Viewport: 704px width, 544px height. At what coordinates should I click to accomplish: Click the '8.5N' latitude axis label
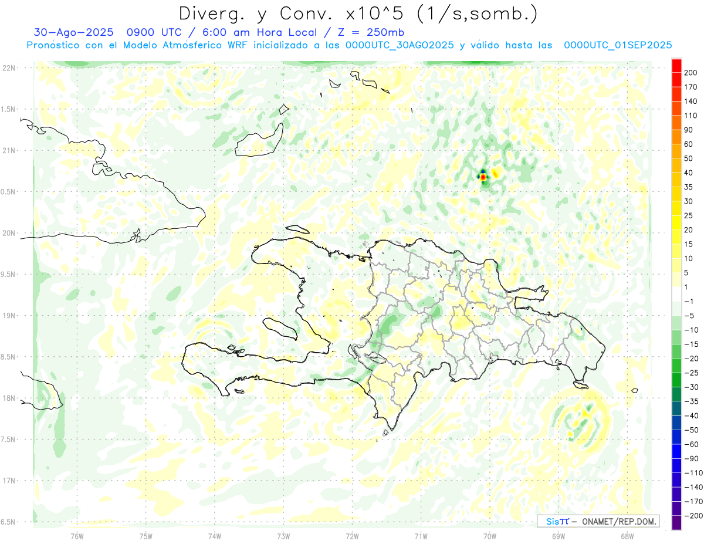tap(8, 357)
